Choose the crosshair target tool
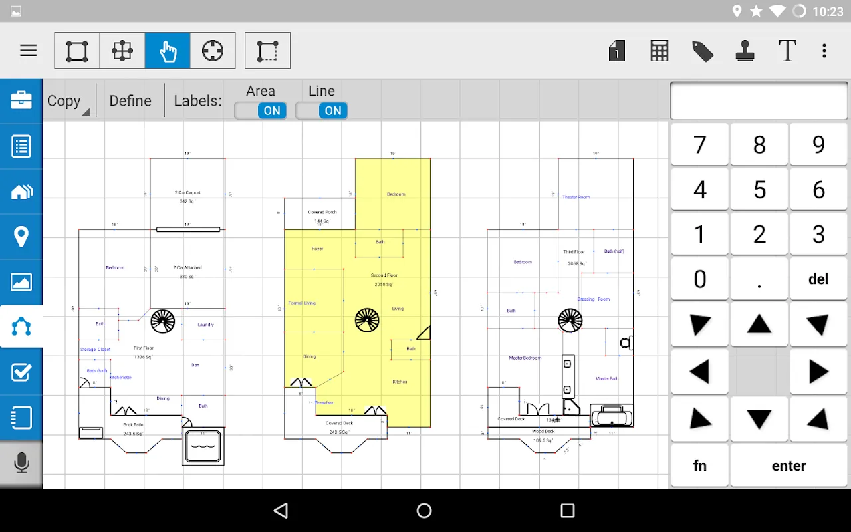 point(213,51)
